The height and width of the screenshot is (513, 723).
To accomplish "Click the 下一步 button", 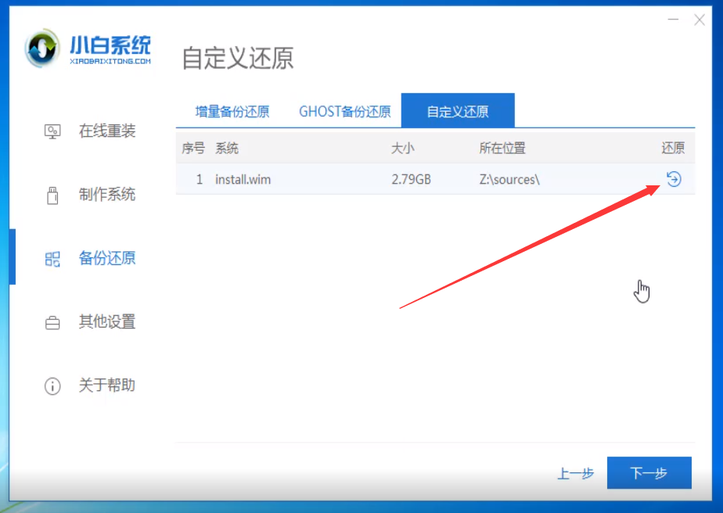I will click(649, 472).
